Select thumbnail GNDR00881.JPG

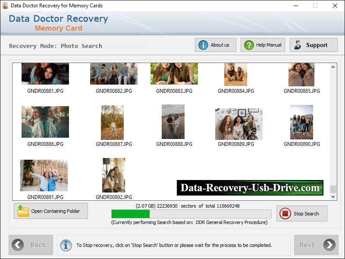click(x=45, y=73)
